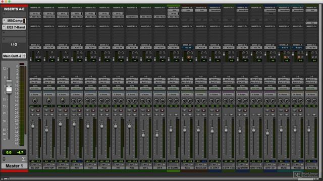Select the Dr SubMix track name
This screenshot has height=181, width=323.
tap(173, 168)
